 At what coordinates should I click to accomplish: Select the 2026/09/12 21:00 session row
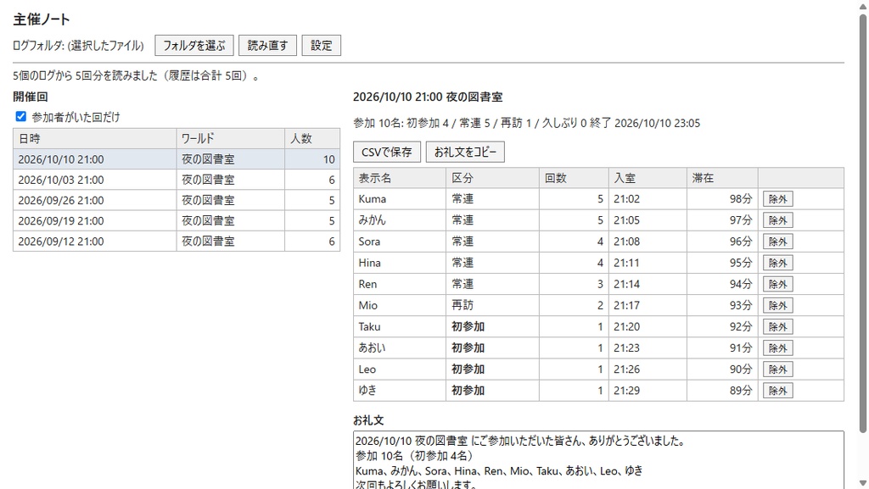177,242
